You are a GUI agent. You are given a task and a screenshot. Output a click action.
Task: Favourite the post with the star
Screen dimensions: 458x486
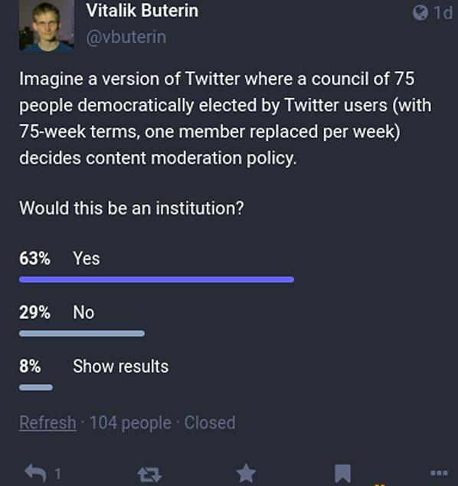(x=246, y=474)
